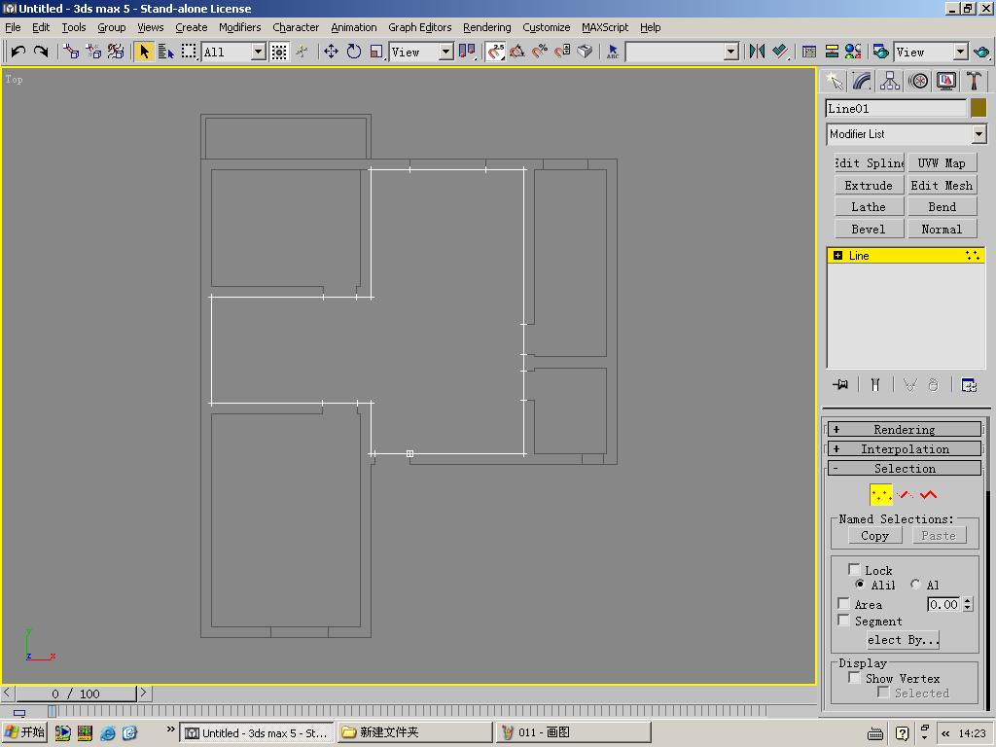
Task: Open the Utilities hammer panel tab
Action: point(974,82)
